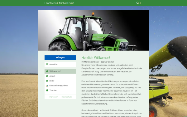Follow the Impressum footer link
Image resolution: width=187 pixels, height=117 pixels.
tap(53, 97)
